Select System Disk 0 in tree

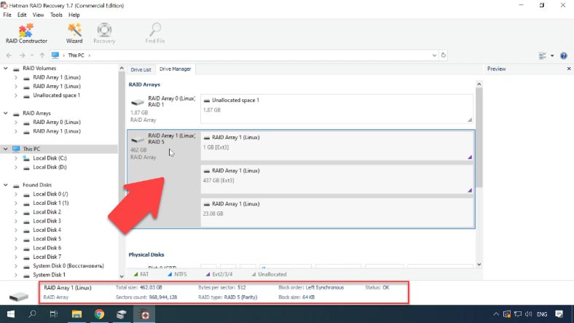pyautogui.click(x=68, y=266)
